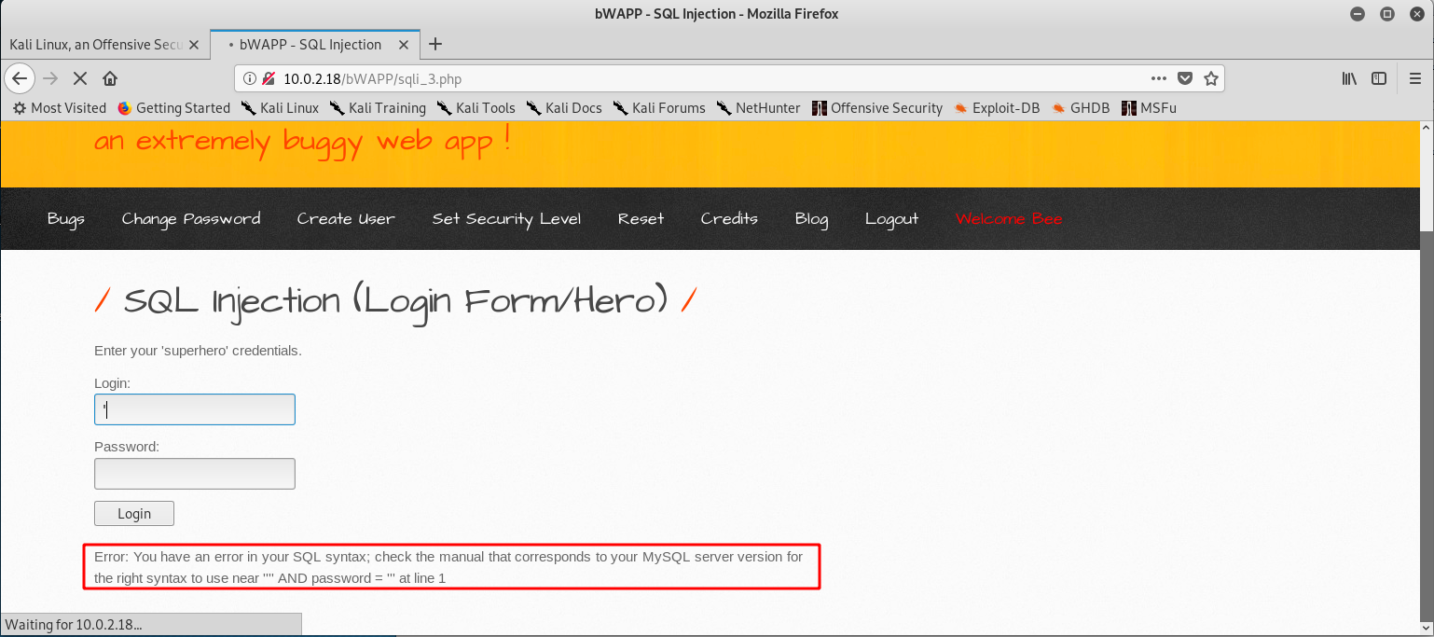Select Set Security Level in the navbar
The height and width of the screenshot is (637, 1434).
tap(506, 218)
